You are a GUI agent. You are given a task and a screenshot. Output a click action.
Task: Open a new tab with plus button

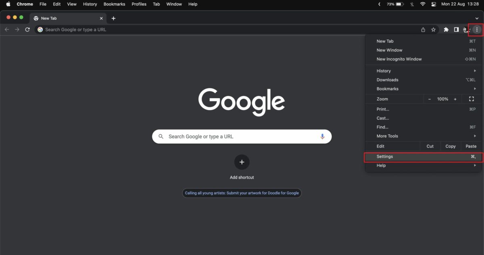click(x=113, y=18)
